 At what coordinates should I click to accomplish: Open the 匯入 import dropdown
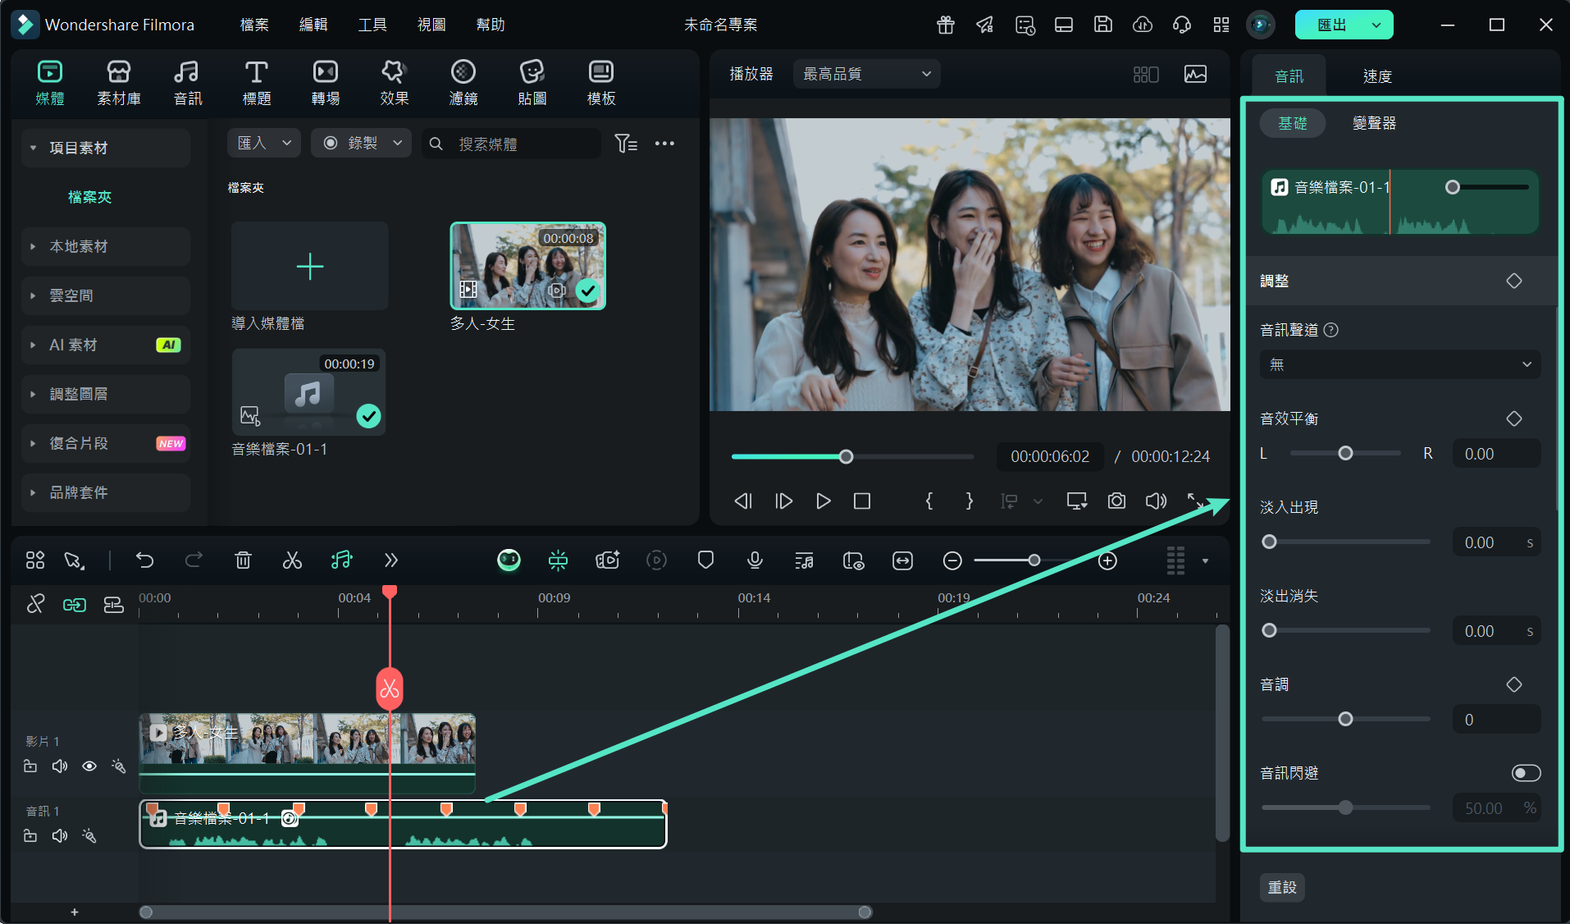click(263, 143)
